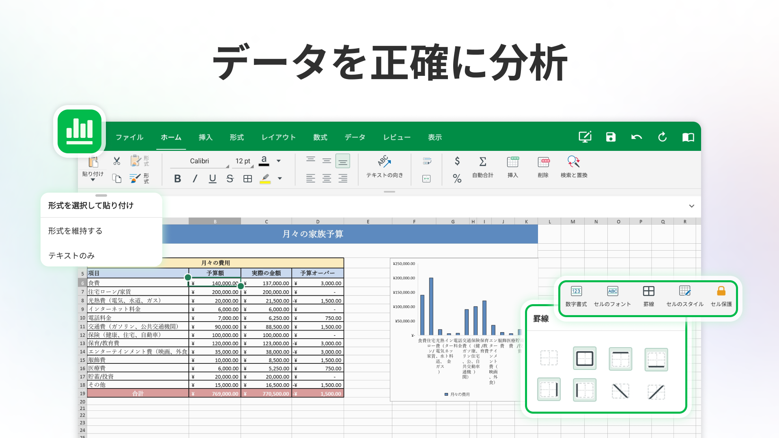The width and height of the screenshot is (779, 438).
Task: Go to the レイアウト tab
Action: (278, 137)
